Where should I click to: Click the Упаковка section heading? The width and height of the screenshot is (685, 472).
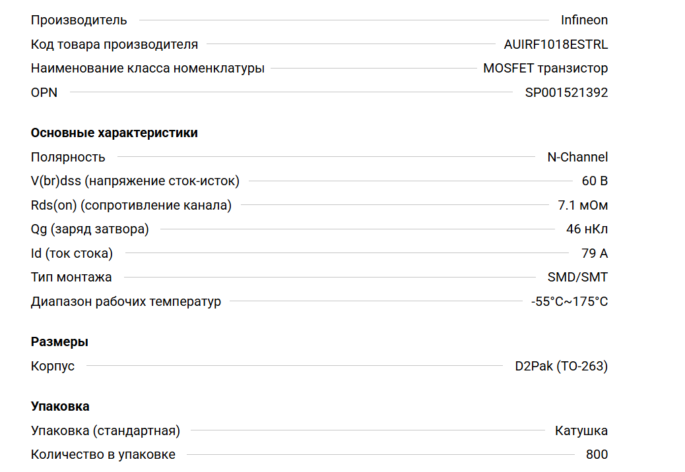tap(60, 406)
